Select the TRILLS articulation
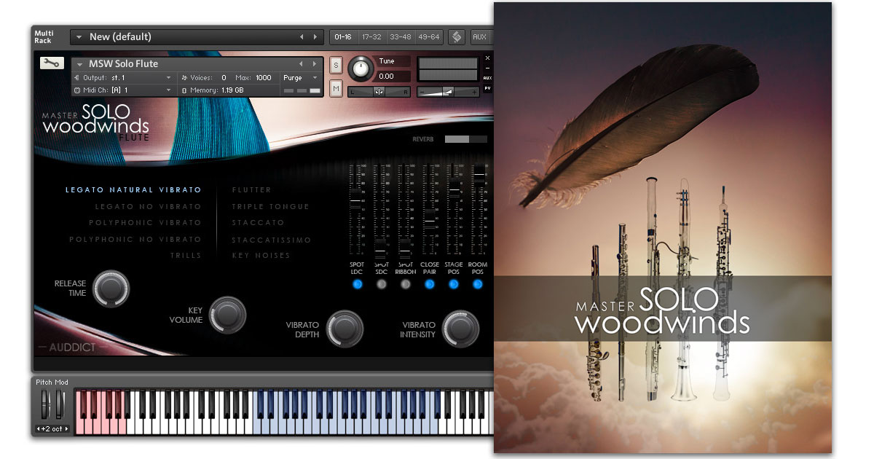874x459 pixels. tap(186, 256)
